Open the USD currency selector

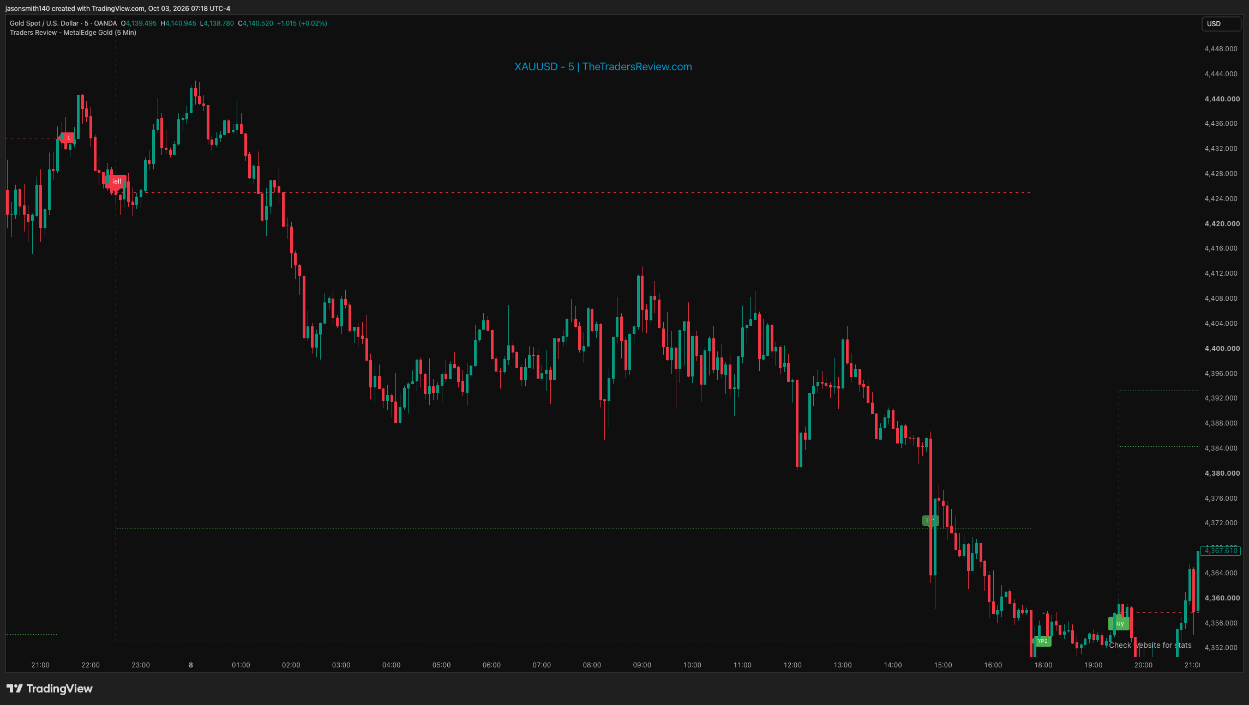(x=1221, y=24)
